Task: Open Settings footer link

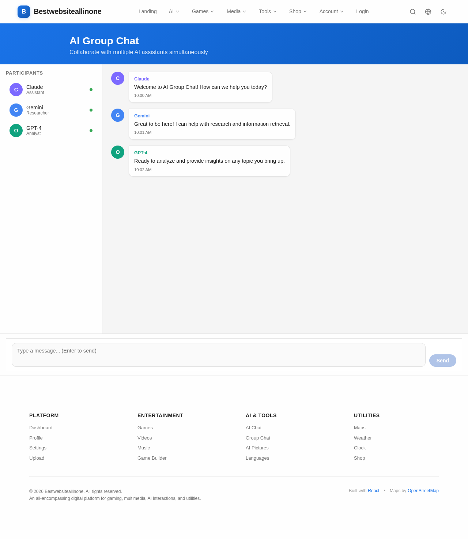Action: [38, 448]
